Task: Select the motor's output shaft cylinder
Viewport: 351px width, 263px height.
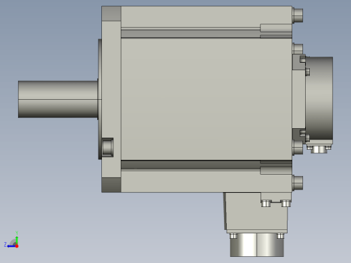Action: coord(58,99)
